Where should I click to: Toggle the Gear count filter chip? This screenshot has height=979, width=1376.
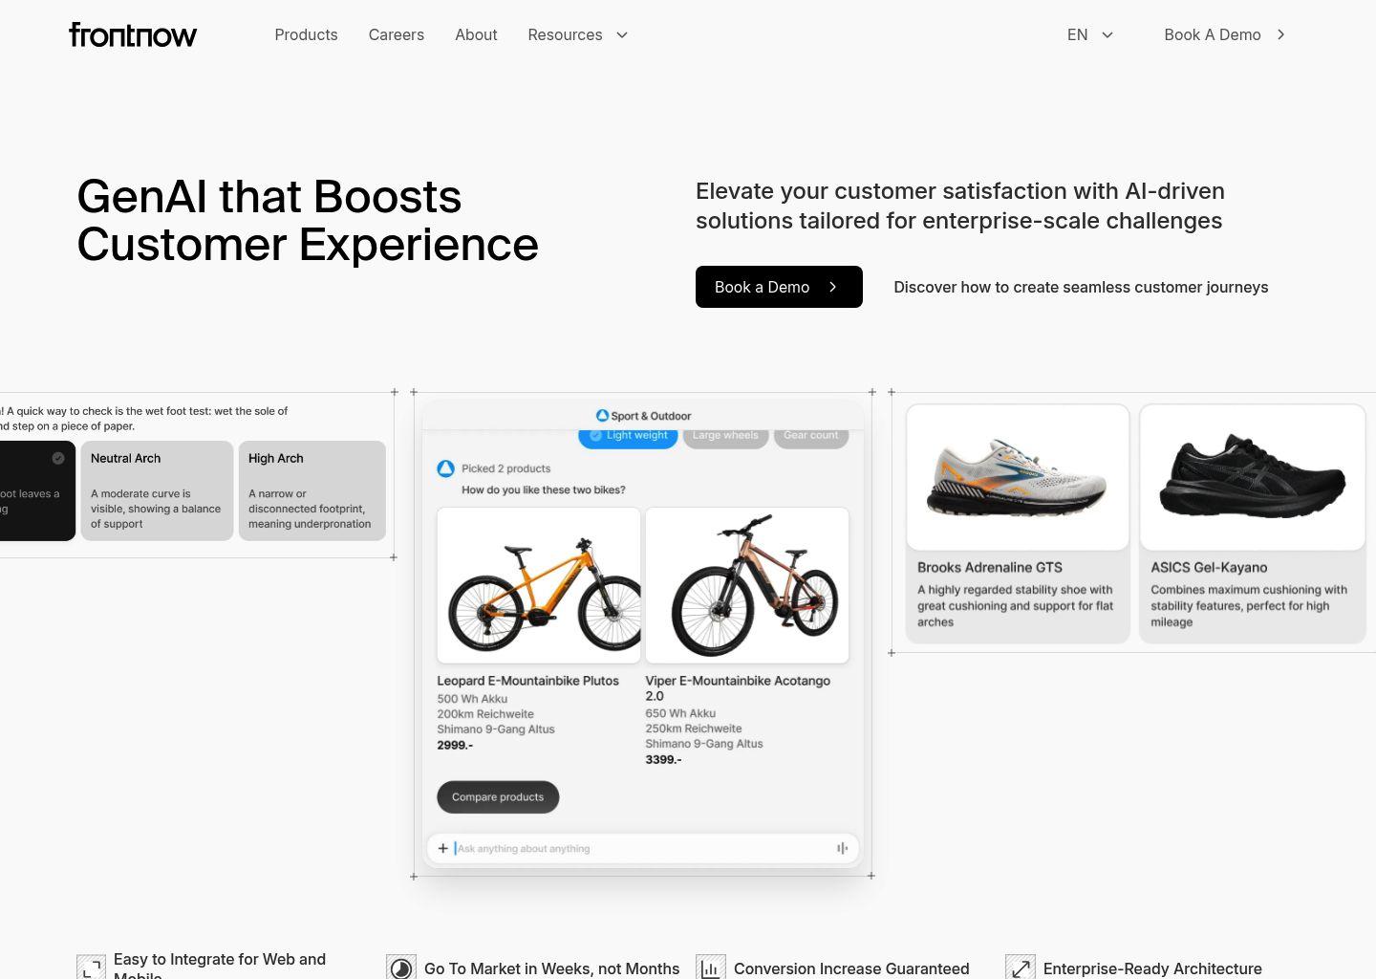[x=810, y=437]
